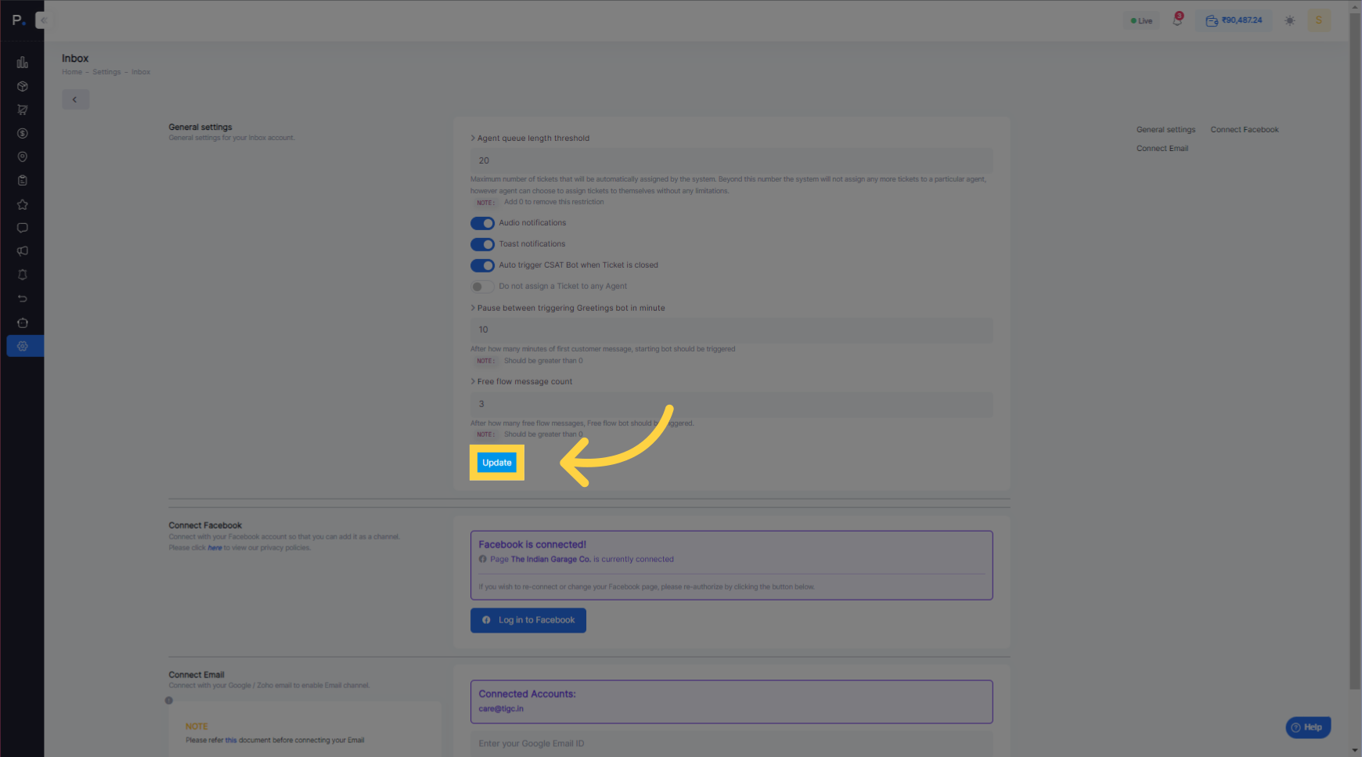1362x757 pixels.
Task: Click Log in to Facebook button
Action: [528, 620]
